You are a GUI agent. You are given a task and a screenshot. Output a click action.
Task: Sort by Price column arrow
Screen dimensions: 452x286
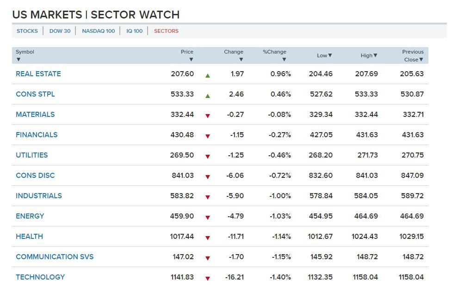[191, 60]
